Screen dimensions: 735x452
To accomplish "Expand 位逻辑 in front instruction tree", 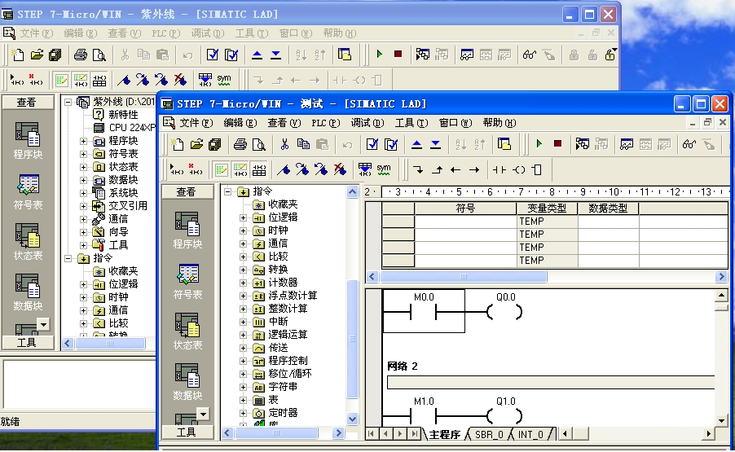I will (x=243, y=217).
